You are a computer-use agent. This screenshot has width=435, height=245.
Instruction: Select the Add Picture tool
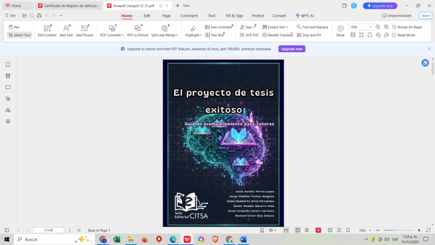point(84,30)
